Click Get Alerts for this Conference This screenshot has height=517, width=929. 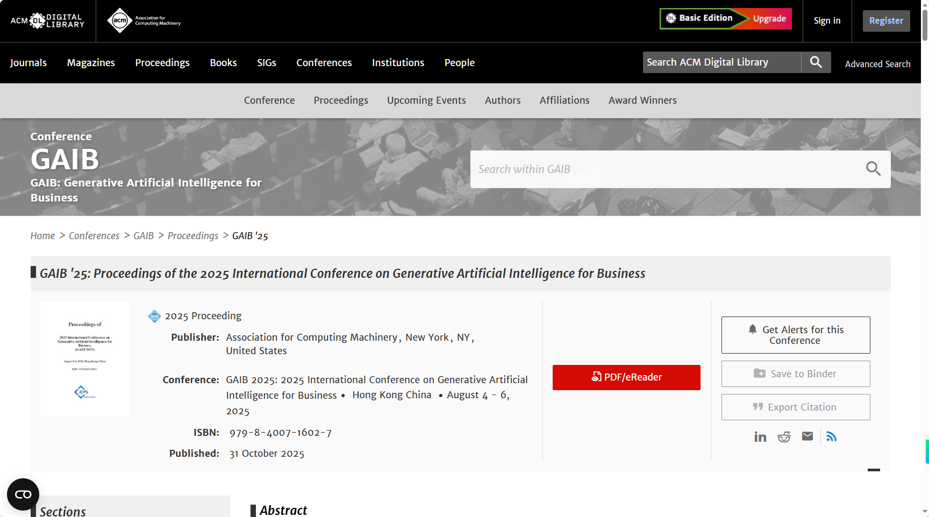tap(796, 335)
